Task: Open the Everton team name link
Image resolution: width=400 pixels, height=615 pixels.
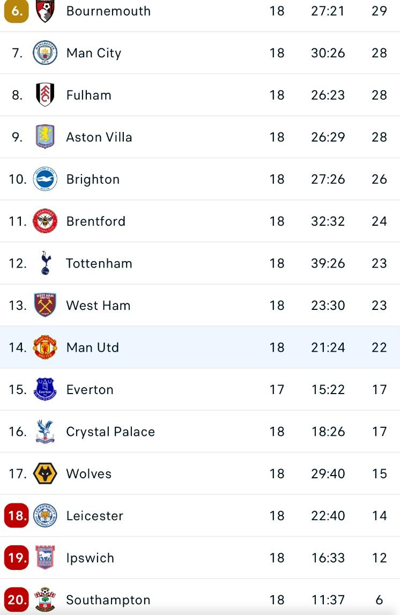Action: coord(90,389)
